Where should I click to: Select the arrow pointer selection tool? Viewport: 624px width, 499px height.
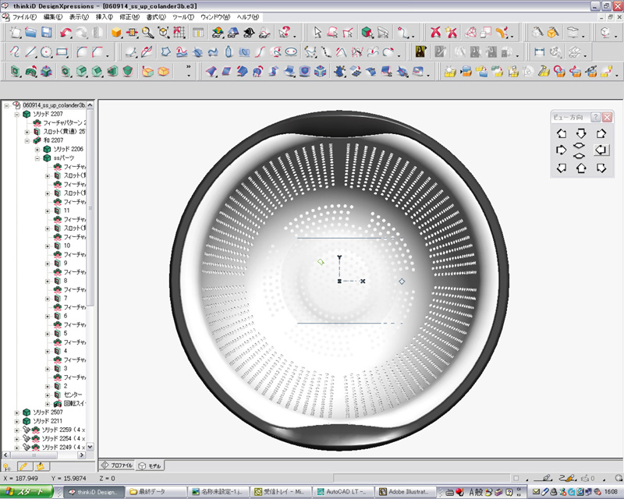(x=317, y=33)
